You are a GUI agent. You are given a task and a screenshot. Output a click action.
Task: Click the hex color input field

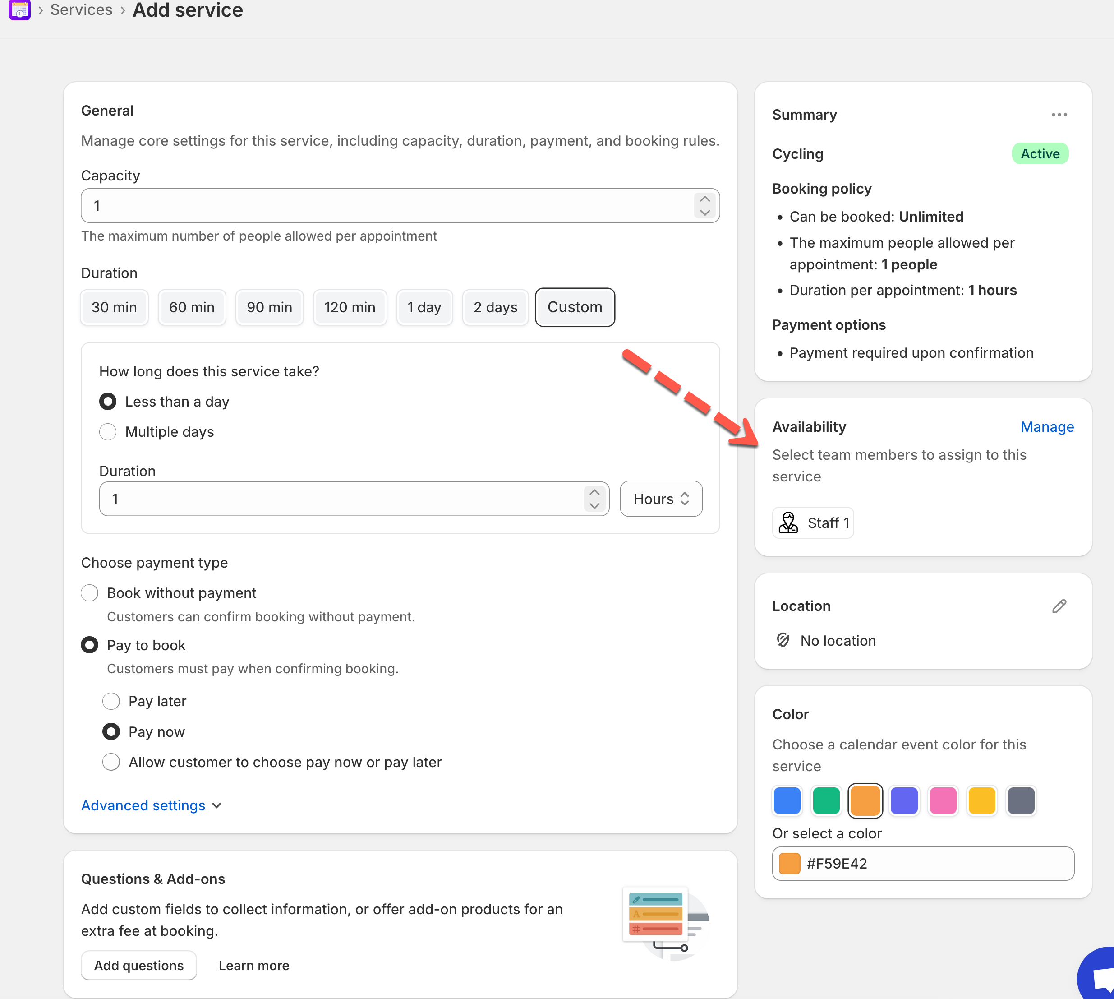tap(932, 864)
